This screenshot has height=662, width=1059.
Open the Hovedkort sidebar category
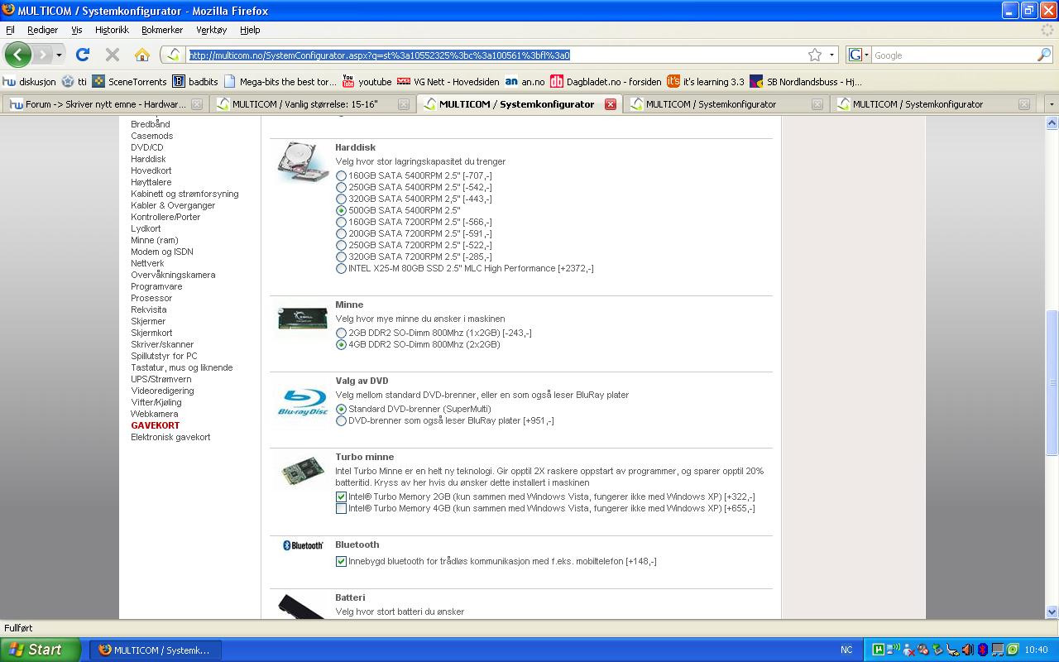[151, 170]
